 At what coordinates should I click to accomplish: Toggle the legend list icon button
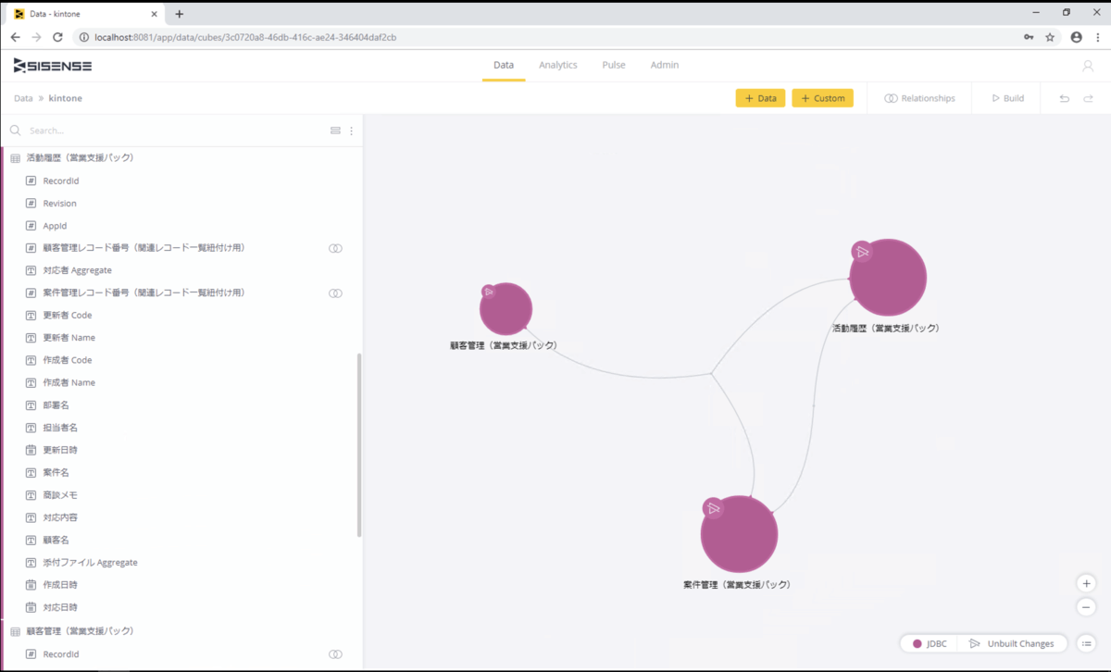1087,643
